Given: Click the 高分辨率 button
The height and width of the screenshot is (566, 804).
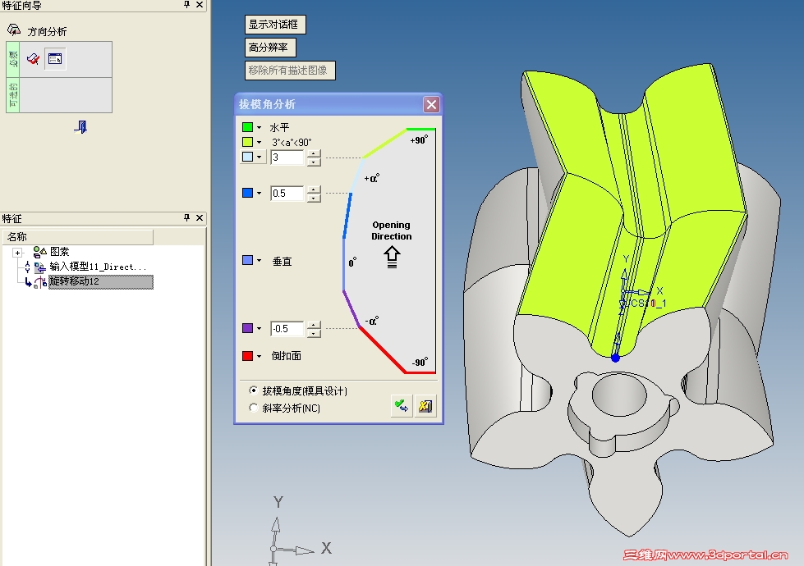Looking at the screenshot, I should tap(270, 48).
